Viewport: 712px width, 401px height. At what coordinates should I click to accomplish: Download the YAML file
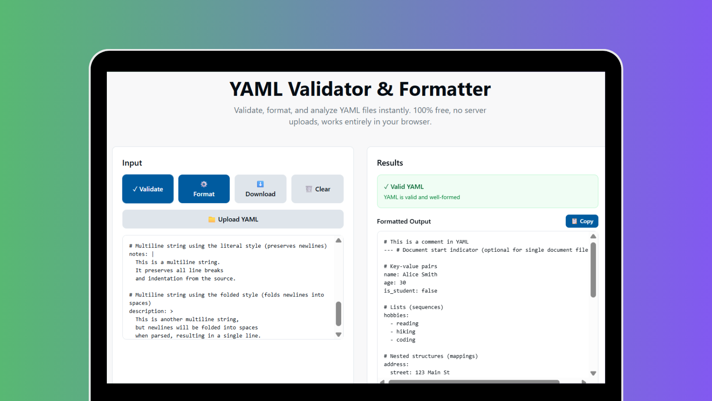click(260, 189)
